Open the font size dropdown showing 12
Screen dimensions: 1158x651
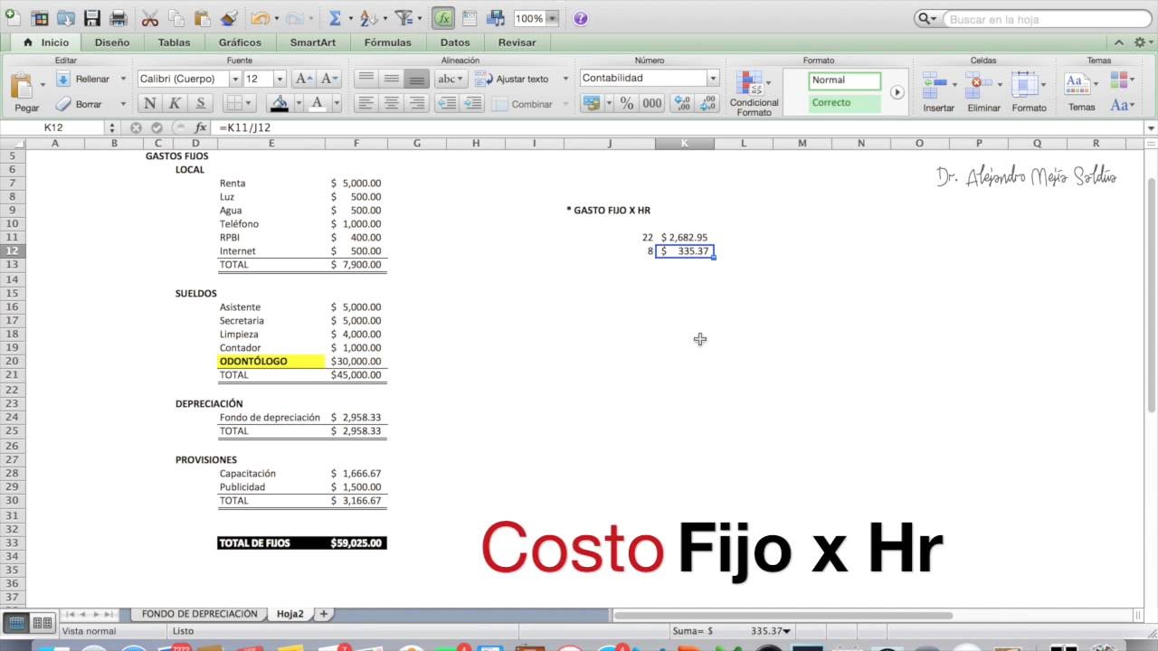(280, 79)
